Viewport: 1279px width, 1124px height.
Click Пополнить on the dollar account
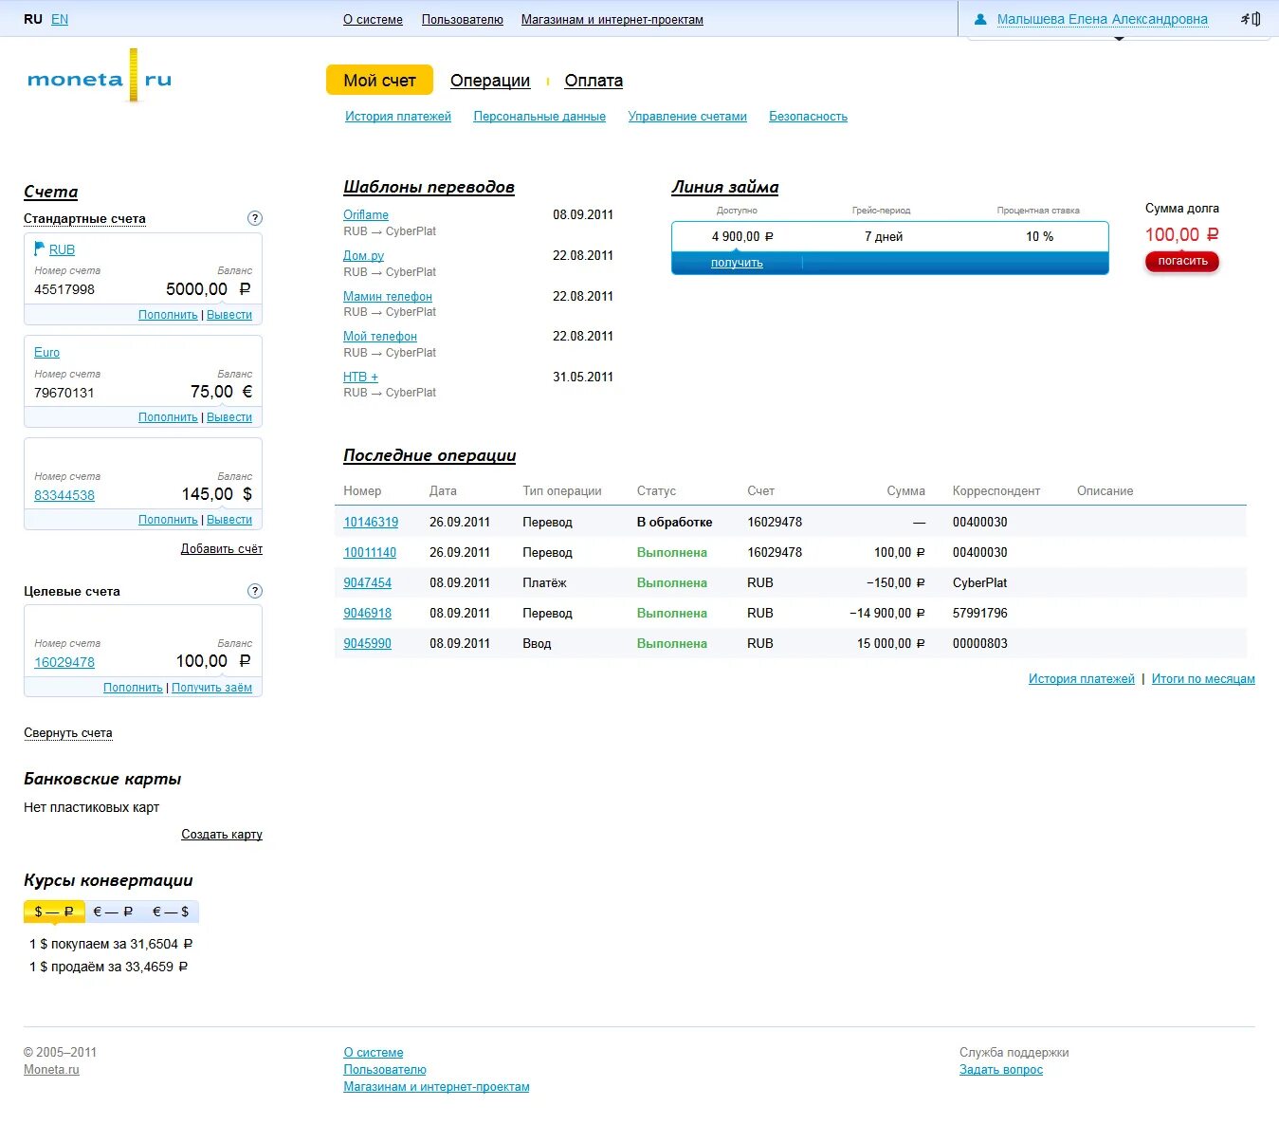tap(168, 520)
